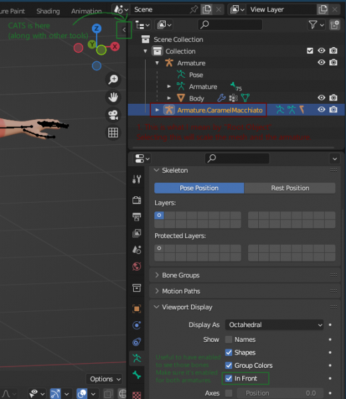Image resolution: width=346 pixels, height=399 pixels.
Task: Select the Pose Position button
Action: click(199, 188)
